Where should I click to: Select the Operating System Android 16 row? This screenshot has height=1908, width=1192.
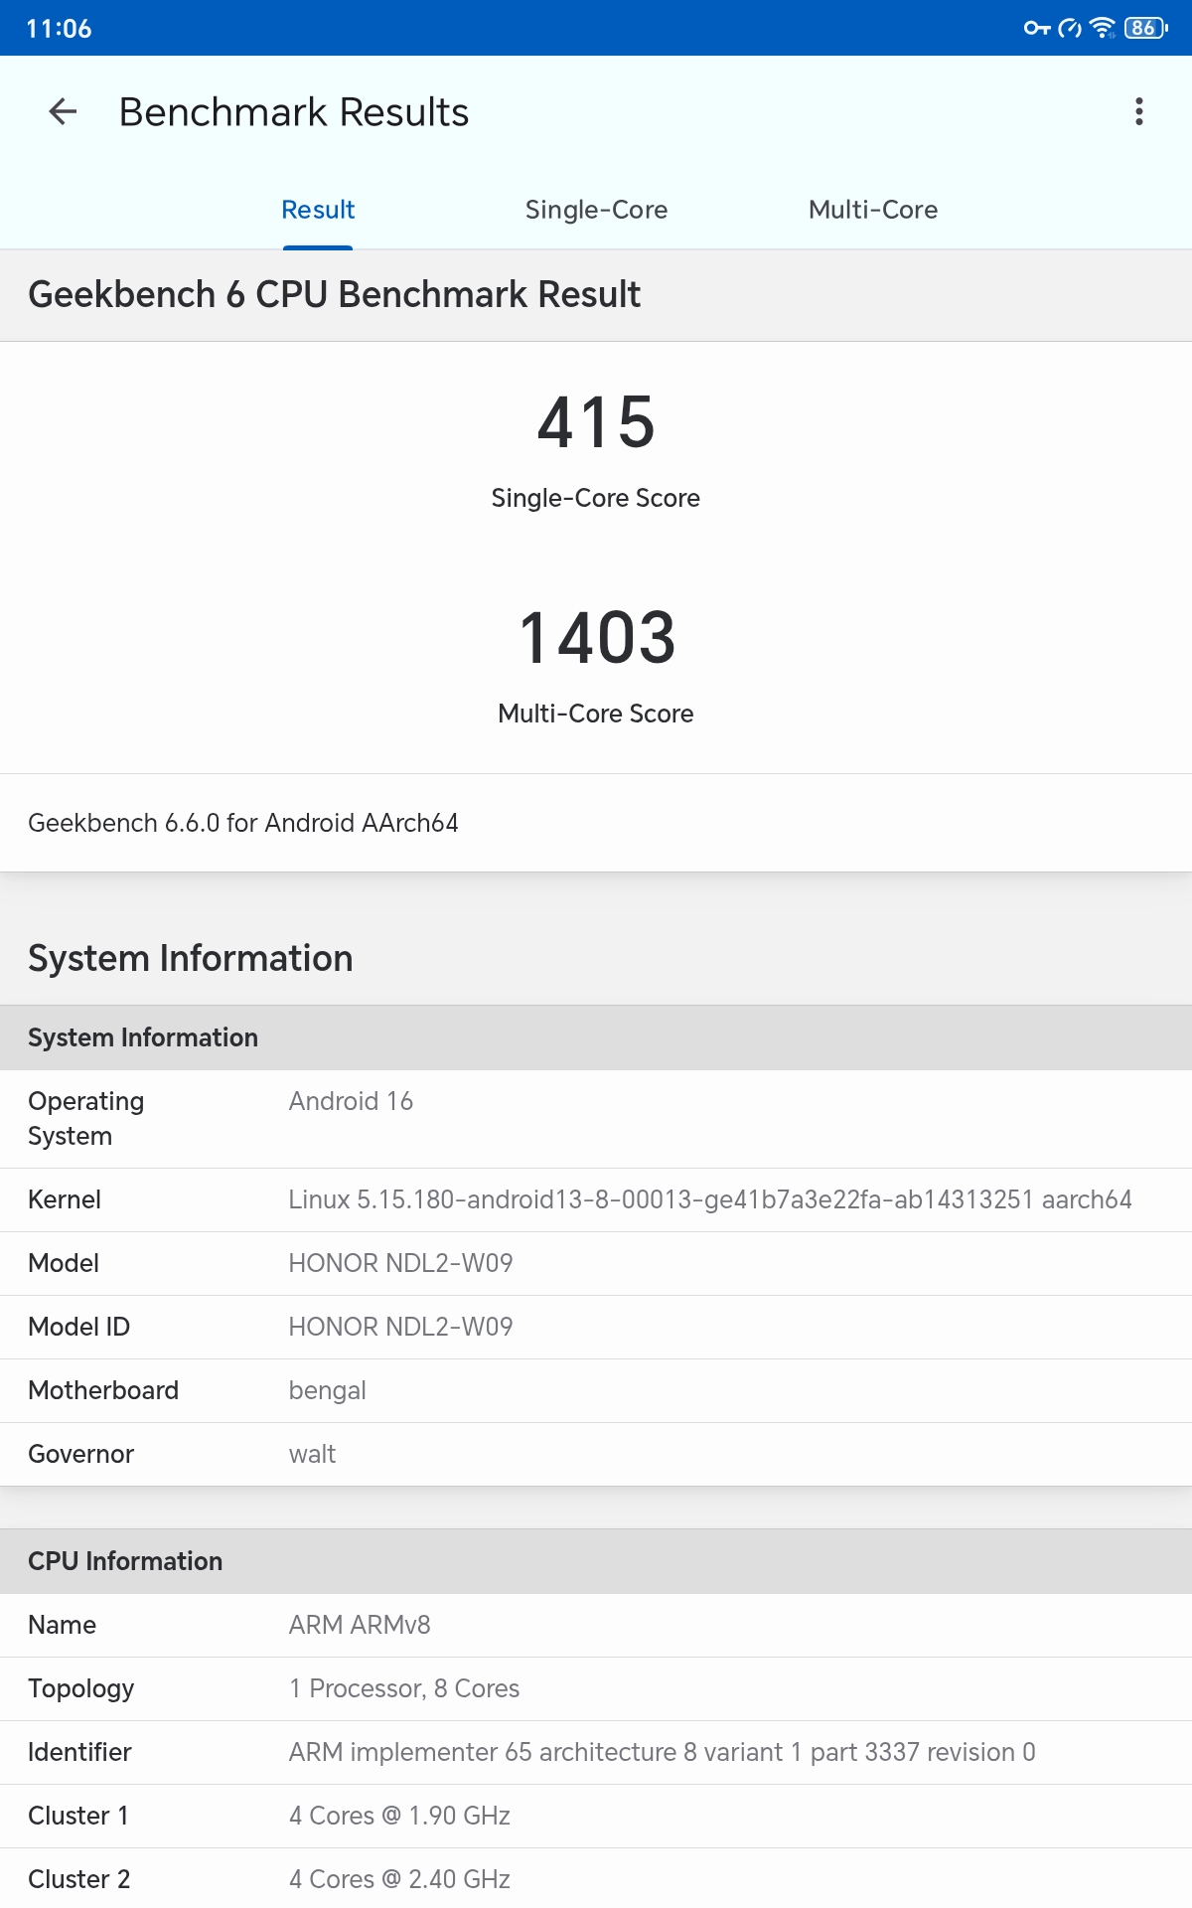596,1118
